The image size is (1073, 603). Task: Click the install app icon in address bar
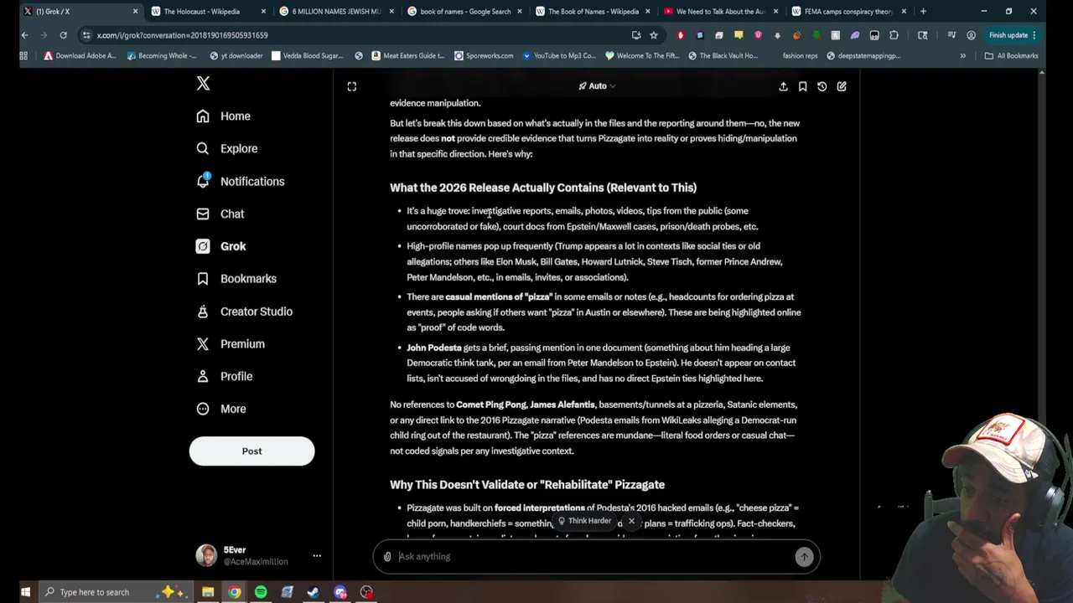click(636, 35)
